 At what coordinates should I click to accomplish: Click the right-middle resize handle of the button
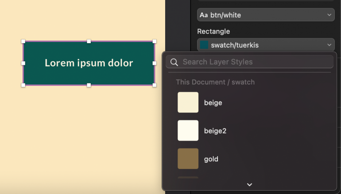(155, 63)
